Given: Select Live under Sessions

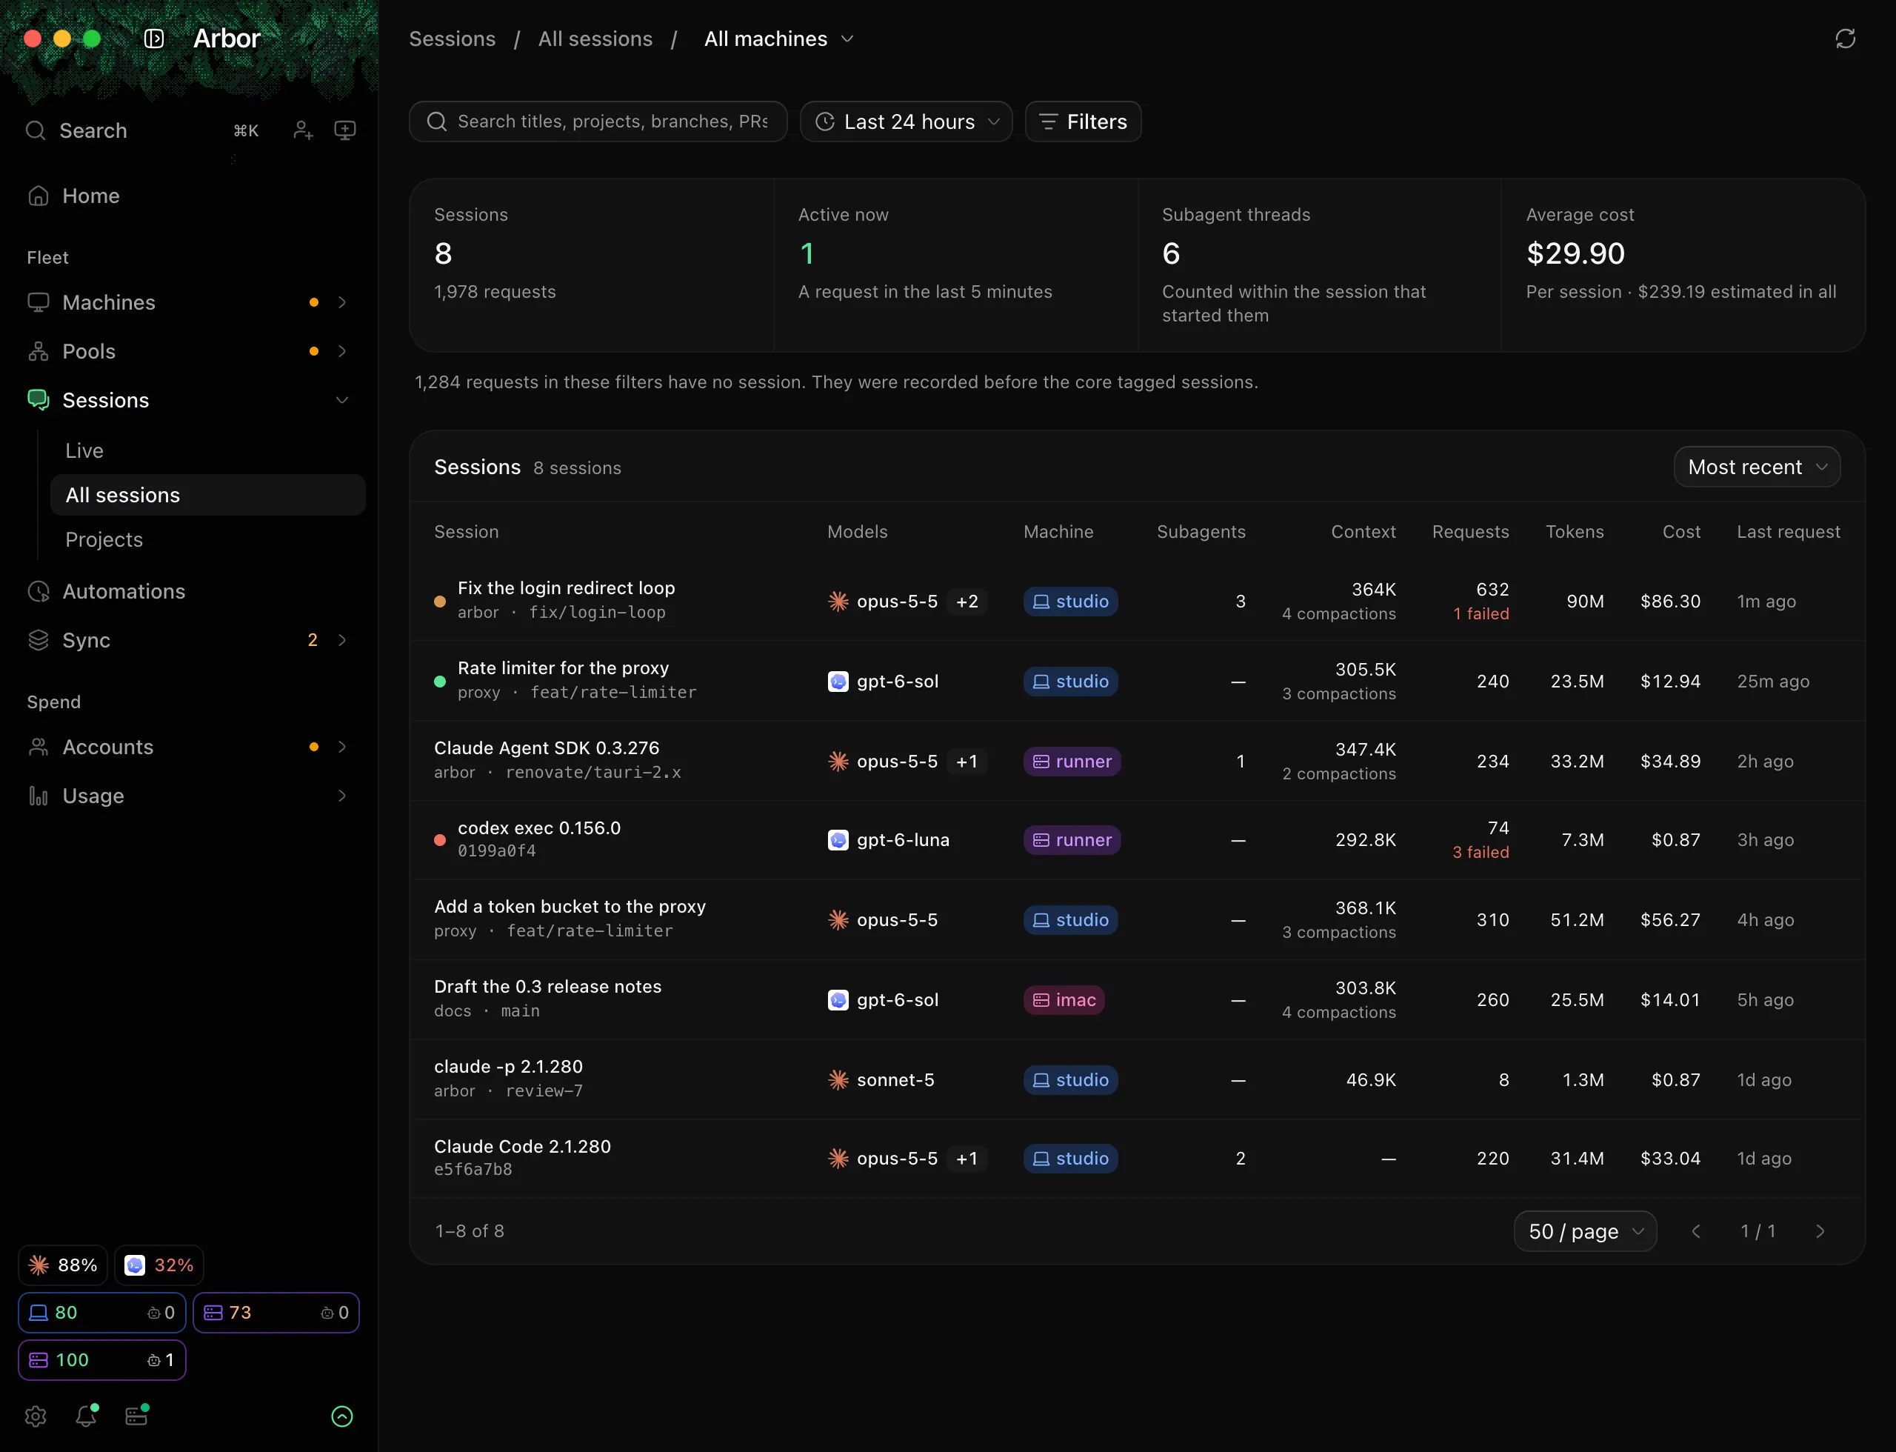Looking at the screenshot, I should coord(207,451).
